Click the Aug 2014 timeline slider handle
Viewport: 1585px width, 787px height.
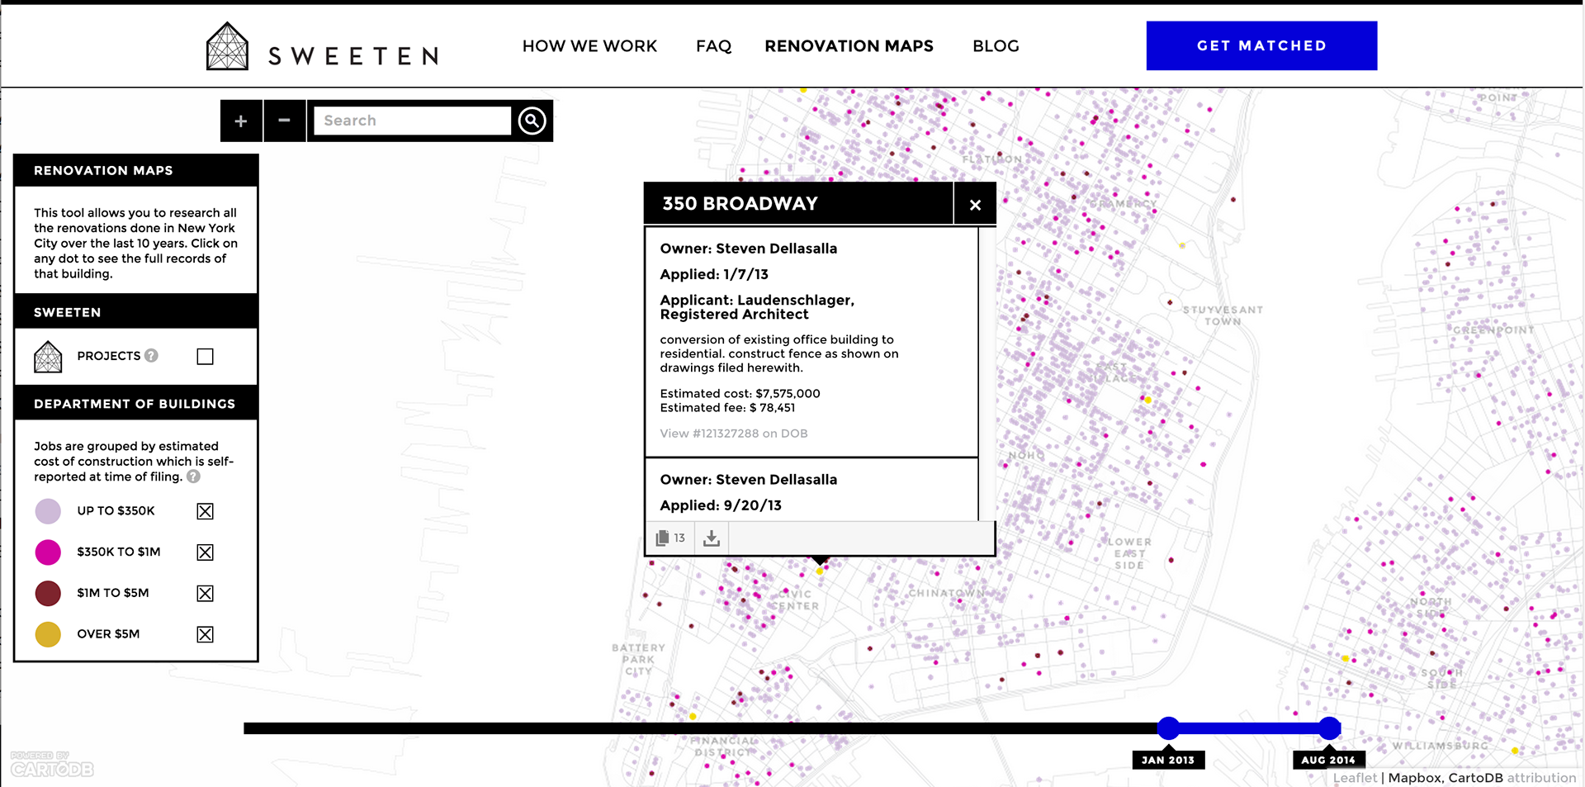pyautogui.click(x=1329, y=728)
